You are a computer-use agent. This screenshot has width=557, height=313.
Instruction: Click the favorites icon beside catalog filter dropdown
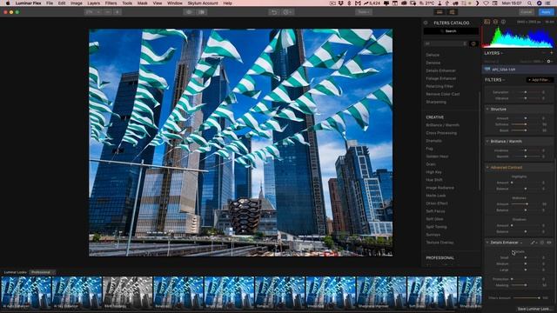(473, 43)
